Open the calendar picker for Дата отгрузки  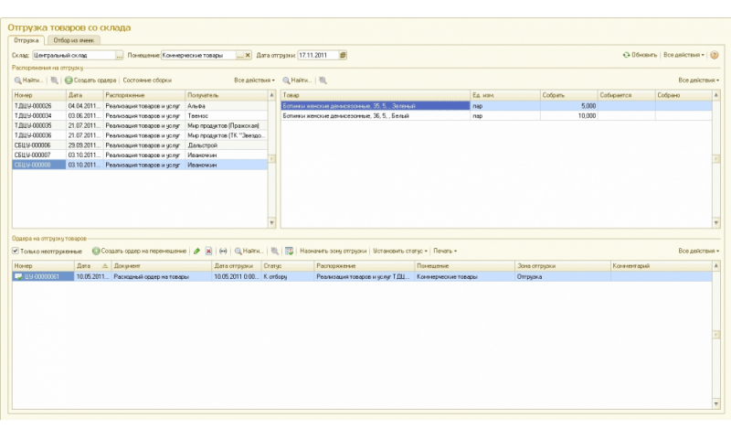[343, 55]
